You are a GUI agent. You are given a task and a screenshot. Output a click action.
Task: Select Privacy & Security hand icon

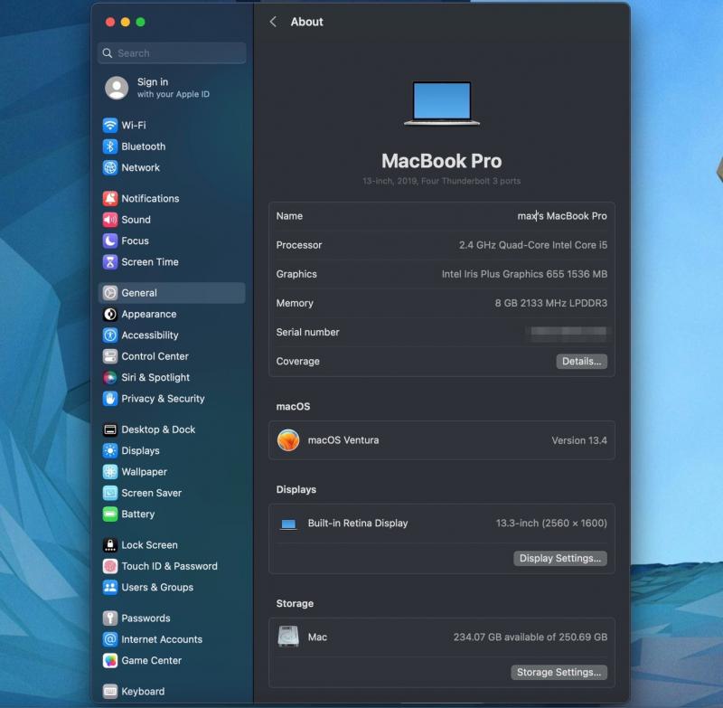click(109, 399)
